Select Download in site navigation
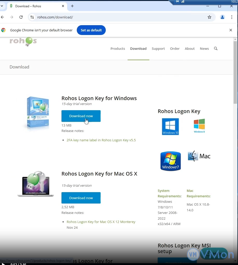 point(138,49)
